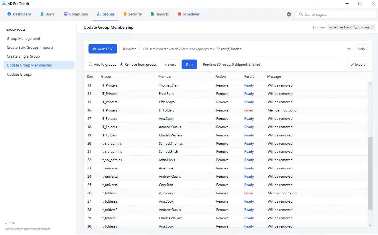
Task: Select Update Group Membership sidebar item
Action: (39, 65)
